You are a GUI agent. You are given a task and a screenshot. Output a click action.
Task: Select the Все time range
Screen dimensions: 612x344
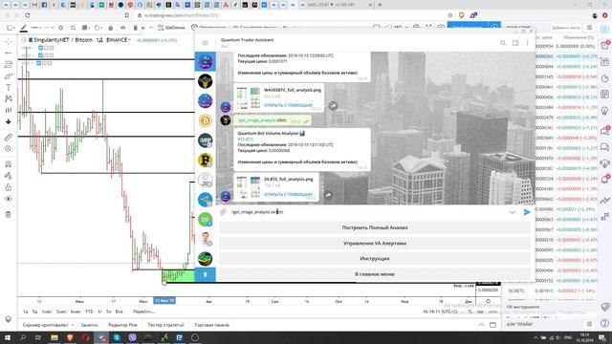point(120,312)
